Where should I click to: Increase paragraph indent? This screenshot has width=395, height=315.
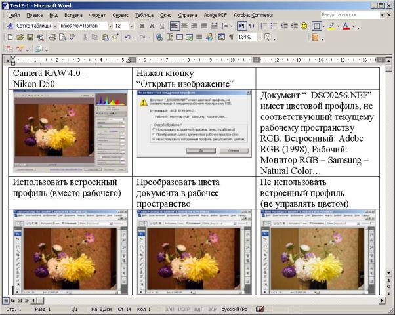coord(294,26)
